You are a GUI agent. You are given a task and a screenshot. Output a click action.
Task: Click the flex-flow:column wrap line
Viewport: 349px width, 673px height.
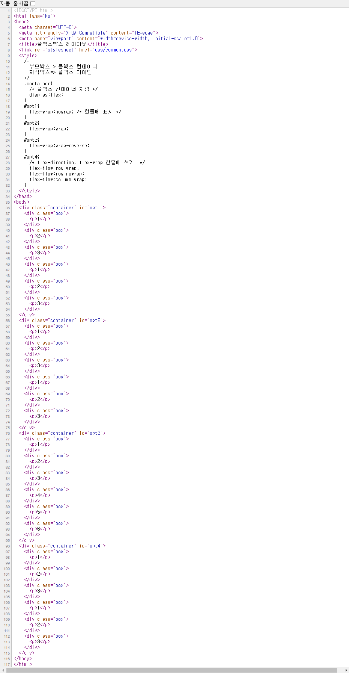click(x=58, y=180)
